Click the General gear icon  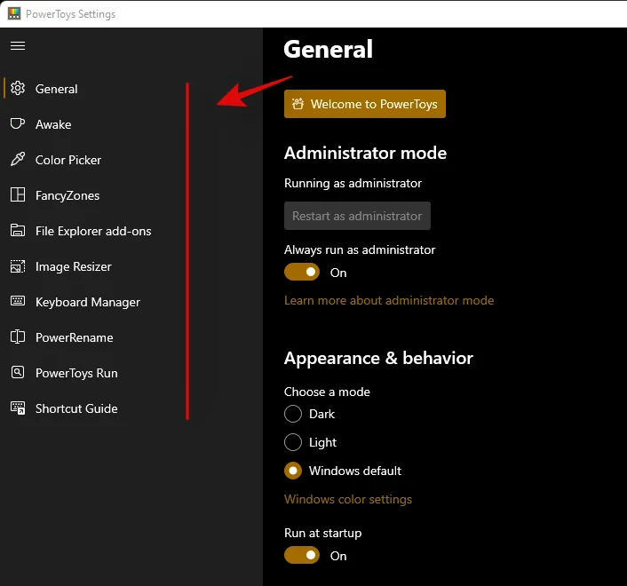[18, 89]
